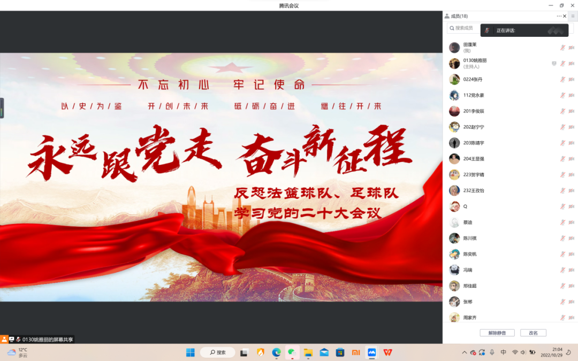Toggle the camera icon for 0224张丹
Image resolution: width=578 pixels, height=361 pixels.
point(571,80)
